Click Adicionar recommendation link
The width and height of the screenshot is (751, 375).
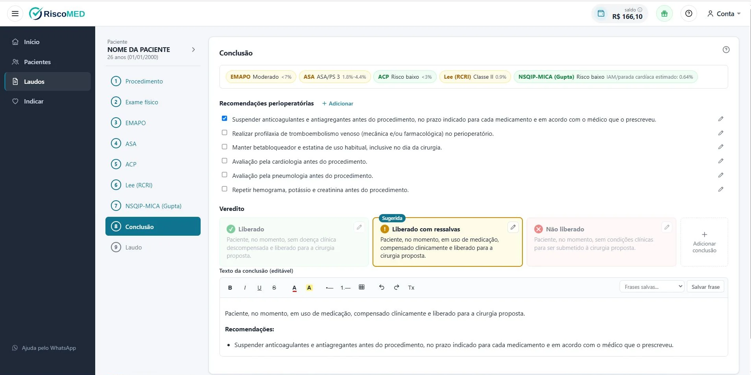[338, 103]
